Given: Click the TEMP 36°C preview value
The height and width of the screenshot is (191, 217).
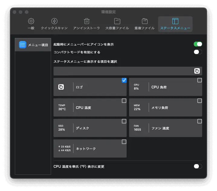Looking at the screenshot, I should [62, 107].
